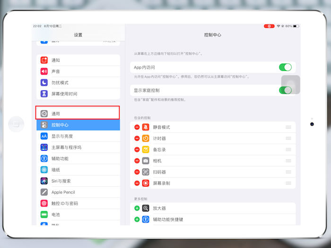
Task: Tap 显示与亮度 AA icon
Action: [x=44, y=136]
